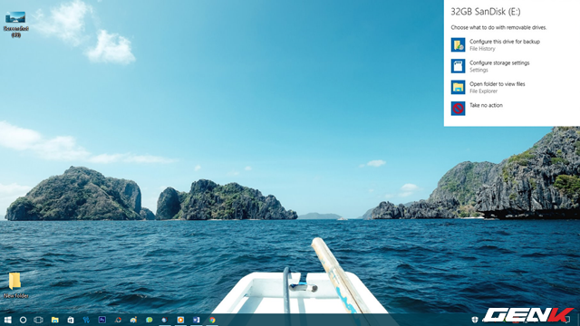Open the Microsoft Store taskbar icon
Viewport: 580px width, 326px height.
[71, 320]
